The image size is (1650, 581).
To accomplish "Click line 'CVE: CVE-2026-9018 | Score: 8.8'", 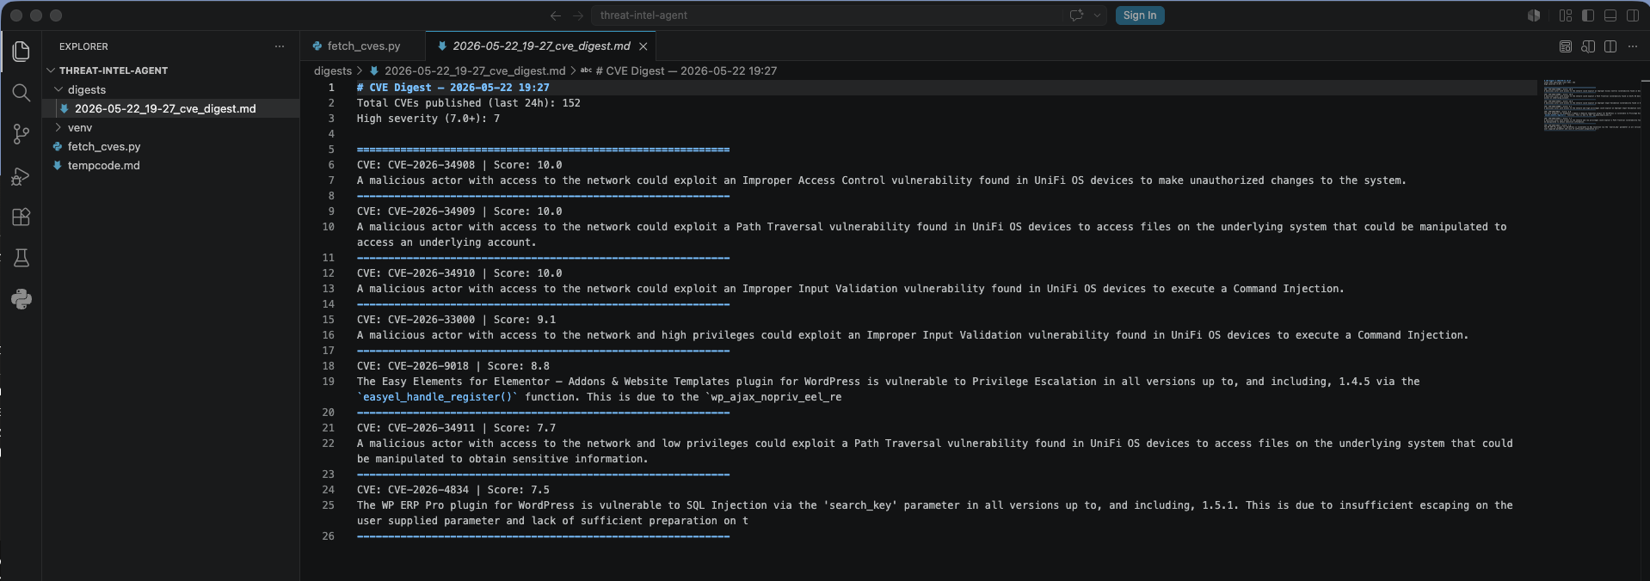I will 453,366.
